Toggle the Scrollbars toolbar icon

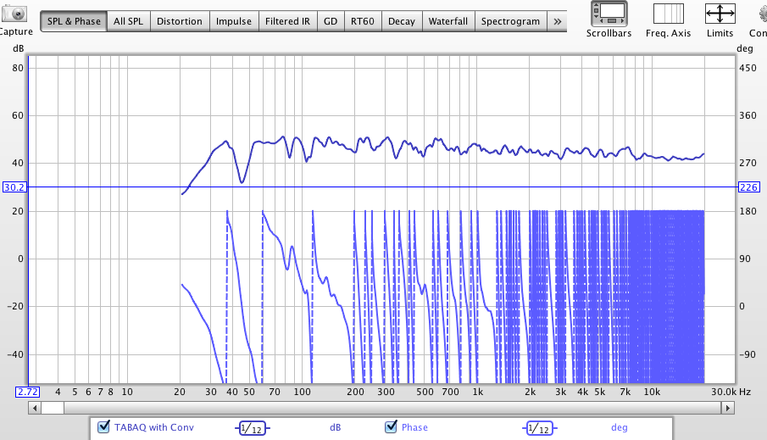[x=609, y=14]
